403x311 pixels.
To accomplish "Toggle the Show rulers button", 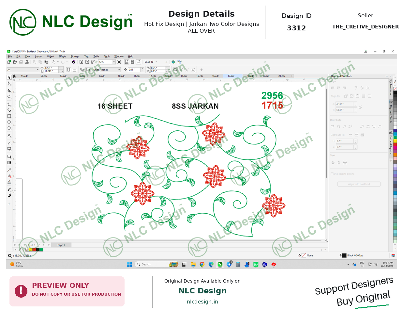I will [x=127, y=62].
